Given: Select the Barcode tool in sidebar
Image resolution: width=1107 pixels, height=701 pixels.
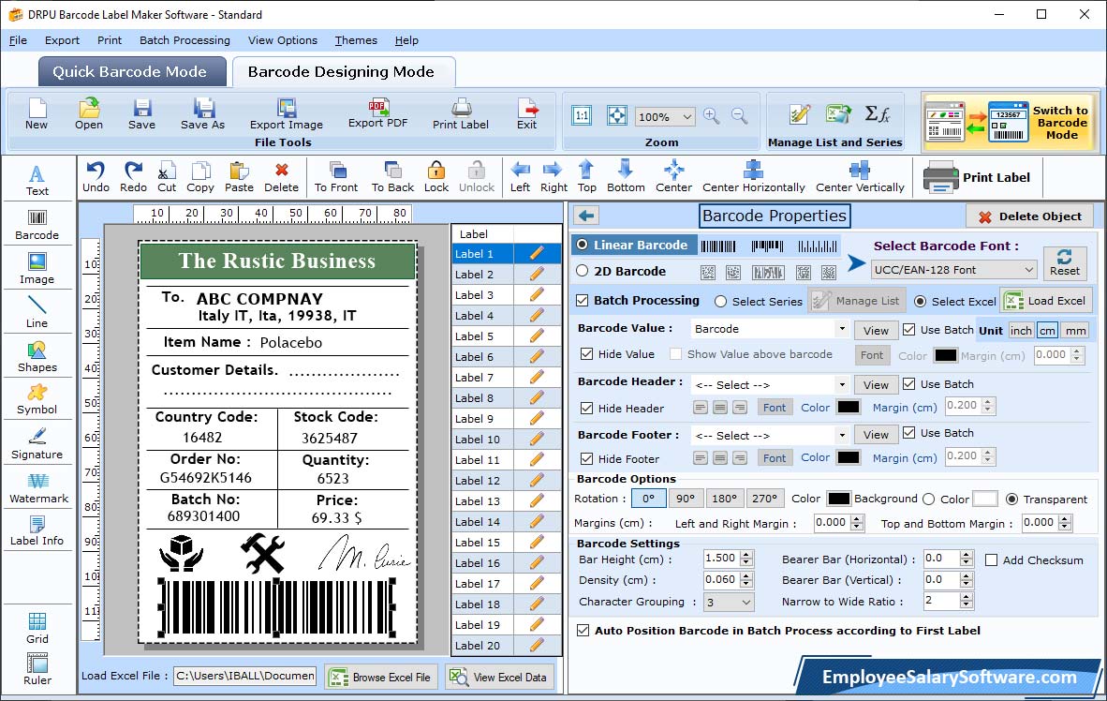Looking at the screenshot, I should pyautogui.click(x=37, y=225).
